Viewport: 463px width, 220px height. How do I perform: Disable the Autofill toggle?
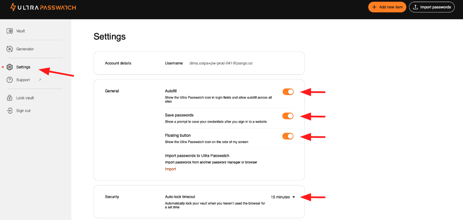[288, 92]
